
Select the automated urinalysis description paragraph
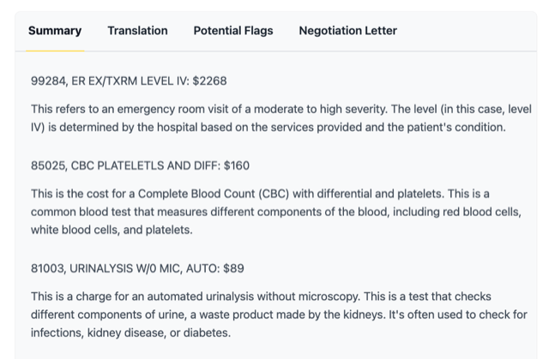coord(279,314)
